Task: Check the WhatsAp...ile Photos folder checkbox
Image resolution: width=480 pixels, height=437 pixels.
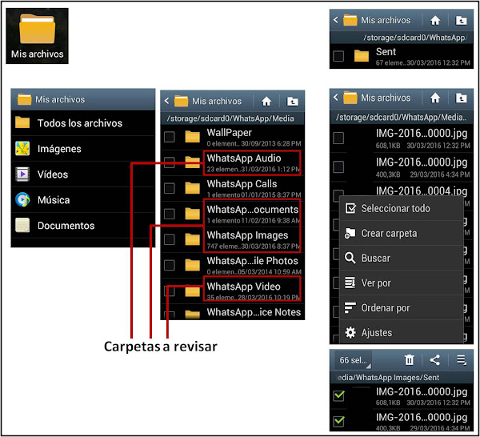Action: tap(170, 265)
